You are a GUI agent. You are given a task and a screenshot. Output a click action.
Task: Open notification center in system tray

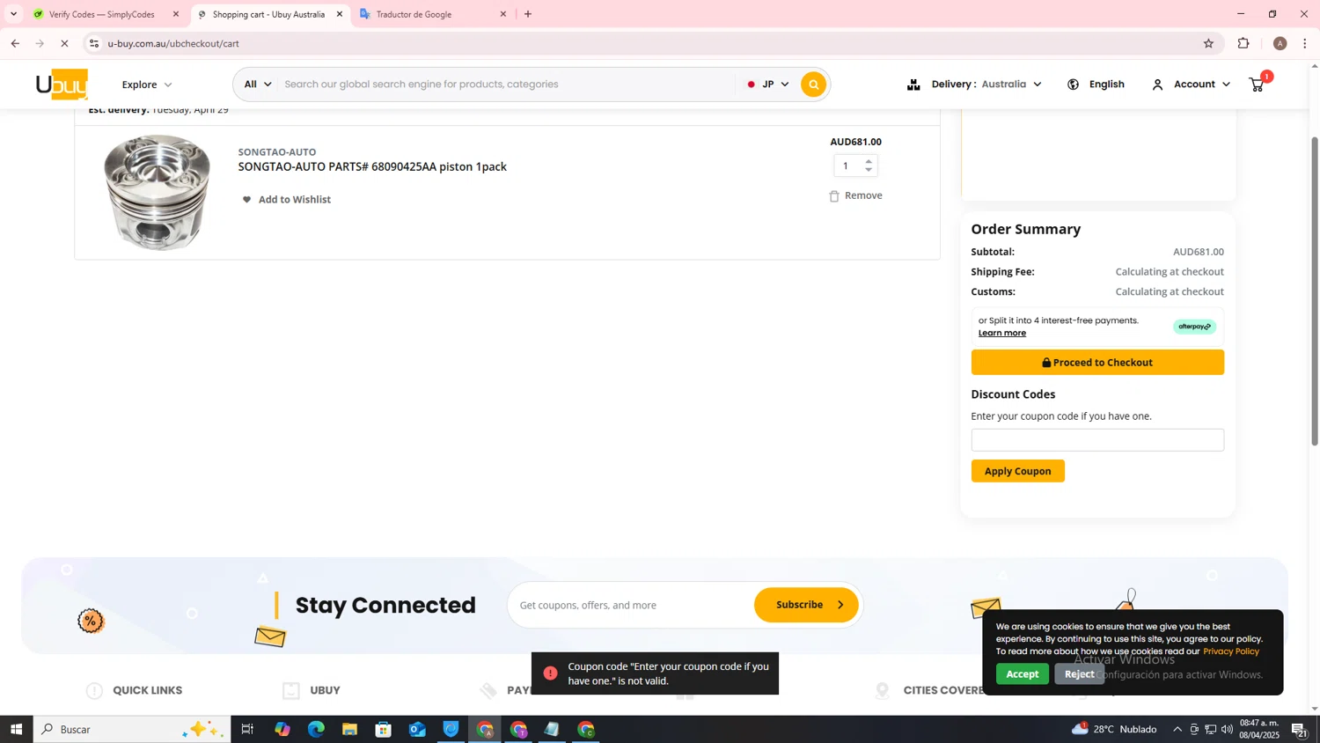pyautogui.click(x=1299, y=729)
